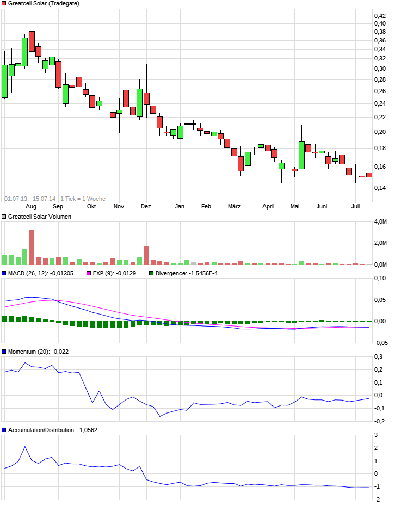This screenshot has height=505, width=395.
Task: Click the Aug. month label
Action: [32, 206]
